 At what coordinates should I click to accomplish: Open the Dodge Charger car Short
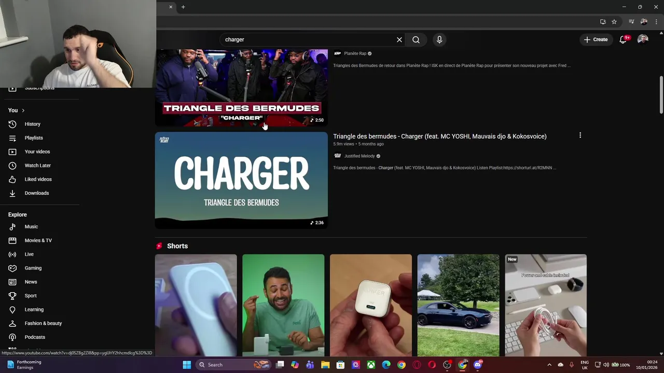(x=459, y=305)
